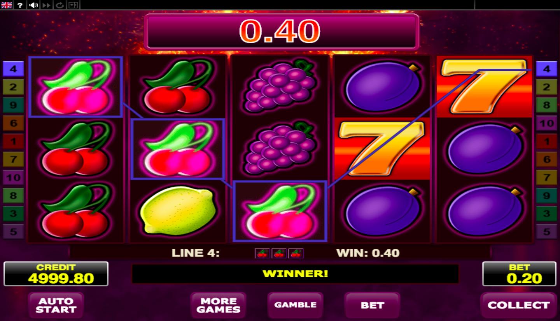Select payline 4 indicator on the left
The image size is (560, 321).
click(x=13, y=69)
